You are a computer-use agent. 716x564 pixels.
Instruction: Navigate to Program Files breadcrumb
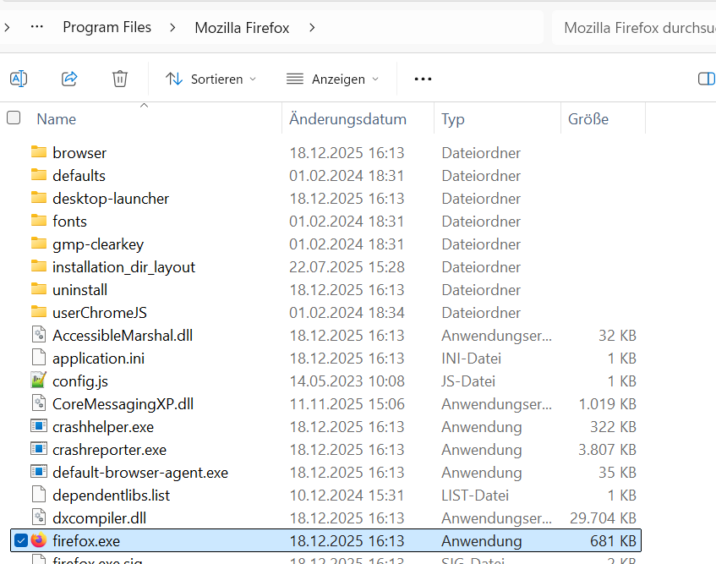pyautogui.click(x=107, y=27)
